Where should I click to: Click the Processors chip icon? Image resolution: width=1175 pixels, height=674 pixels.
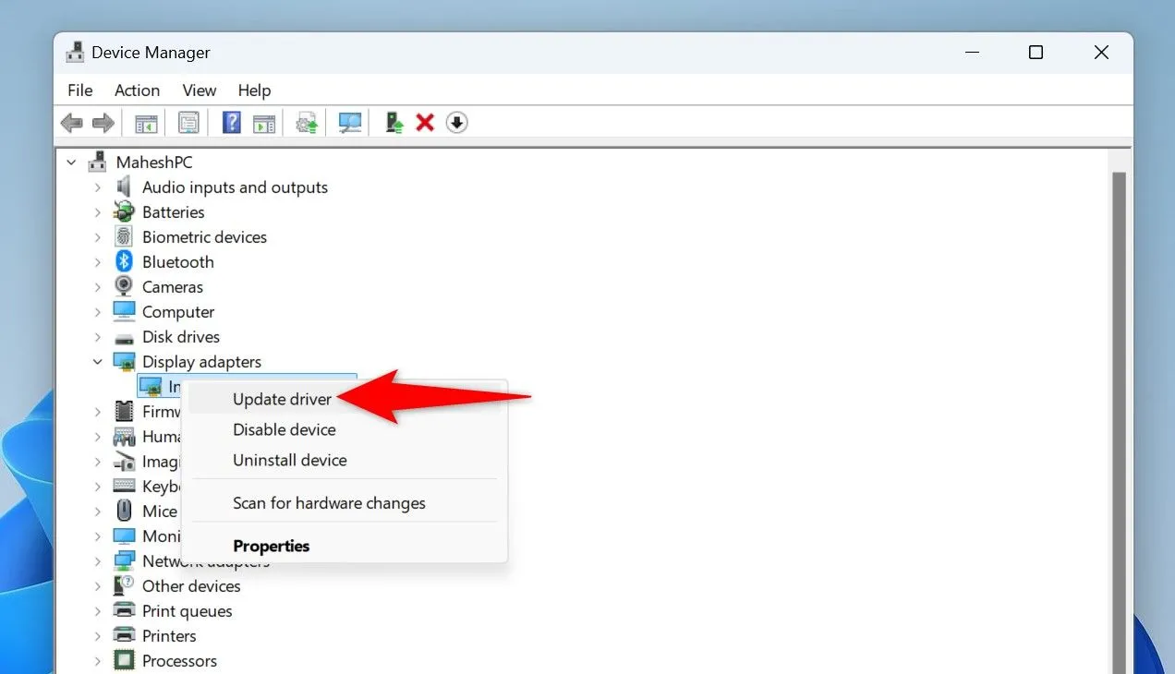click(x=124, y=661)
